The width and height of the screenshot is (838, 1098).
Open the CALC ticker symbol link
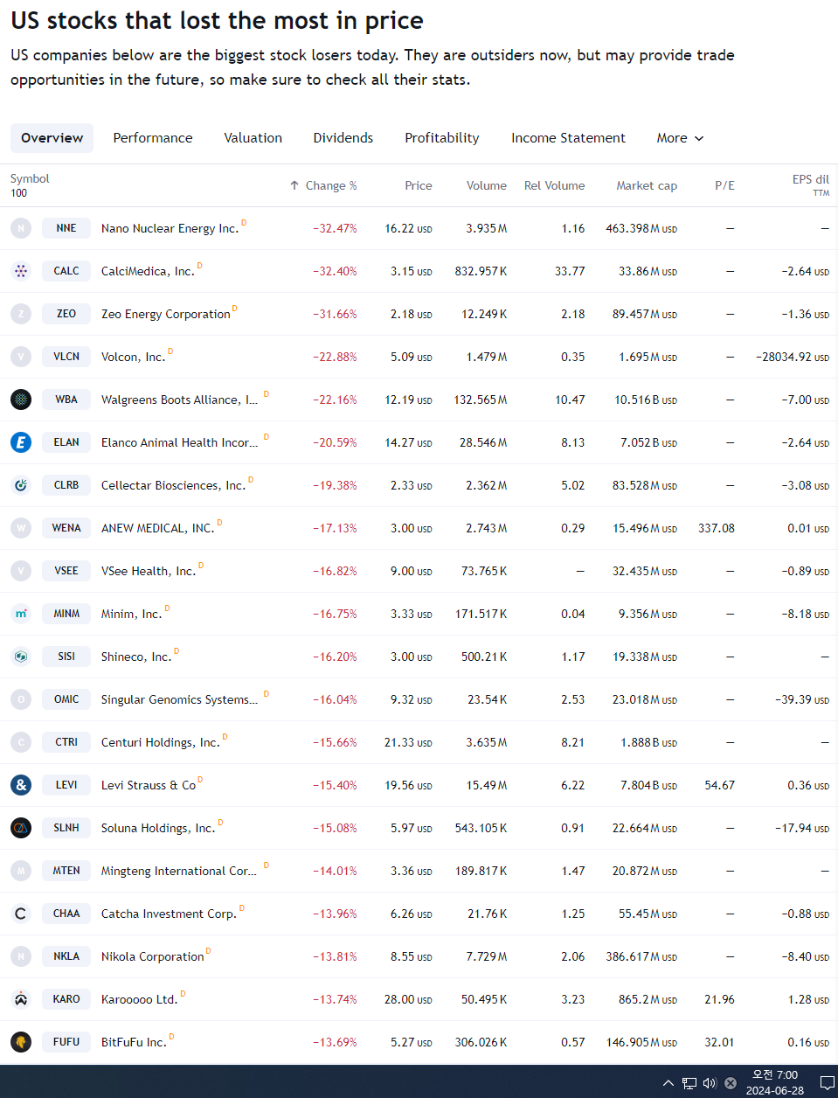(66, 271)
